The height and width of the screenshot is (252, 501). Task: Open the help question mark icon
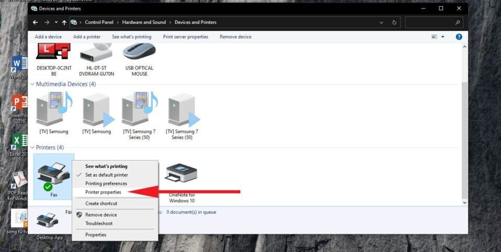point(459,37)
